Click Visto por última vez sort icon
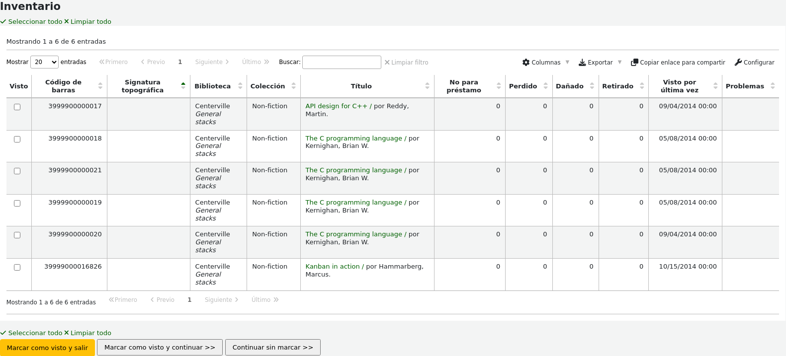 (x=715, y=86)
